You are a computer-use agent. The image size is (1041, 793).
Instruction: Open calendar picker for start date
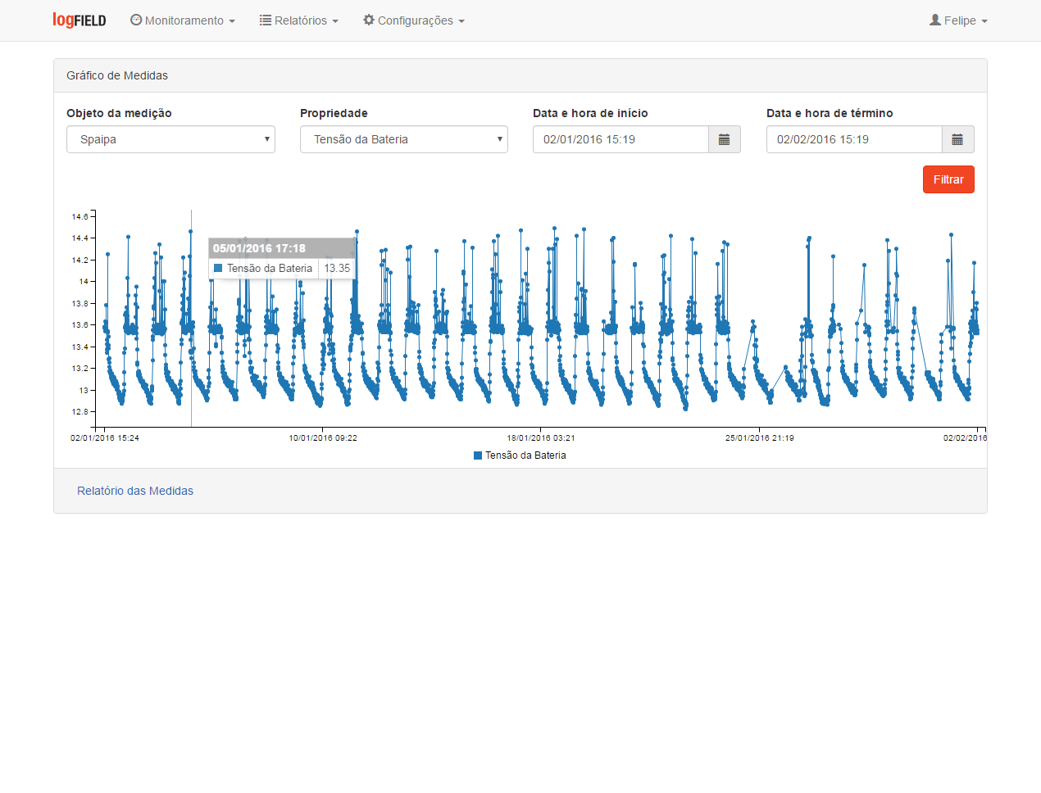pyautogui.click(x=724, y=139)
